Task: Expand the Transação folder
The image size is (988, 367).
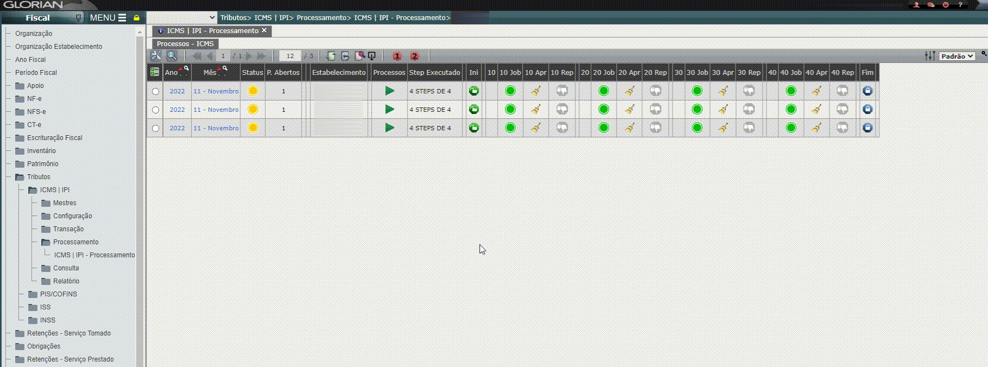Action: click(46, 229)
